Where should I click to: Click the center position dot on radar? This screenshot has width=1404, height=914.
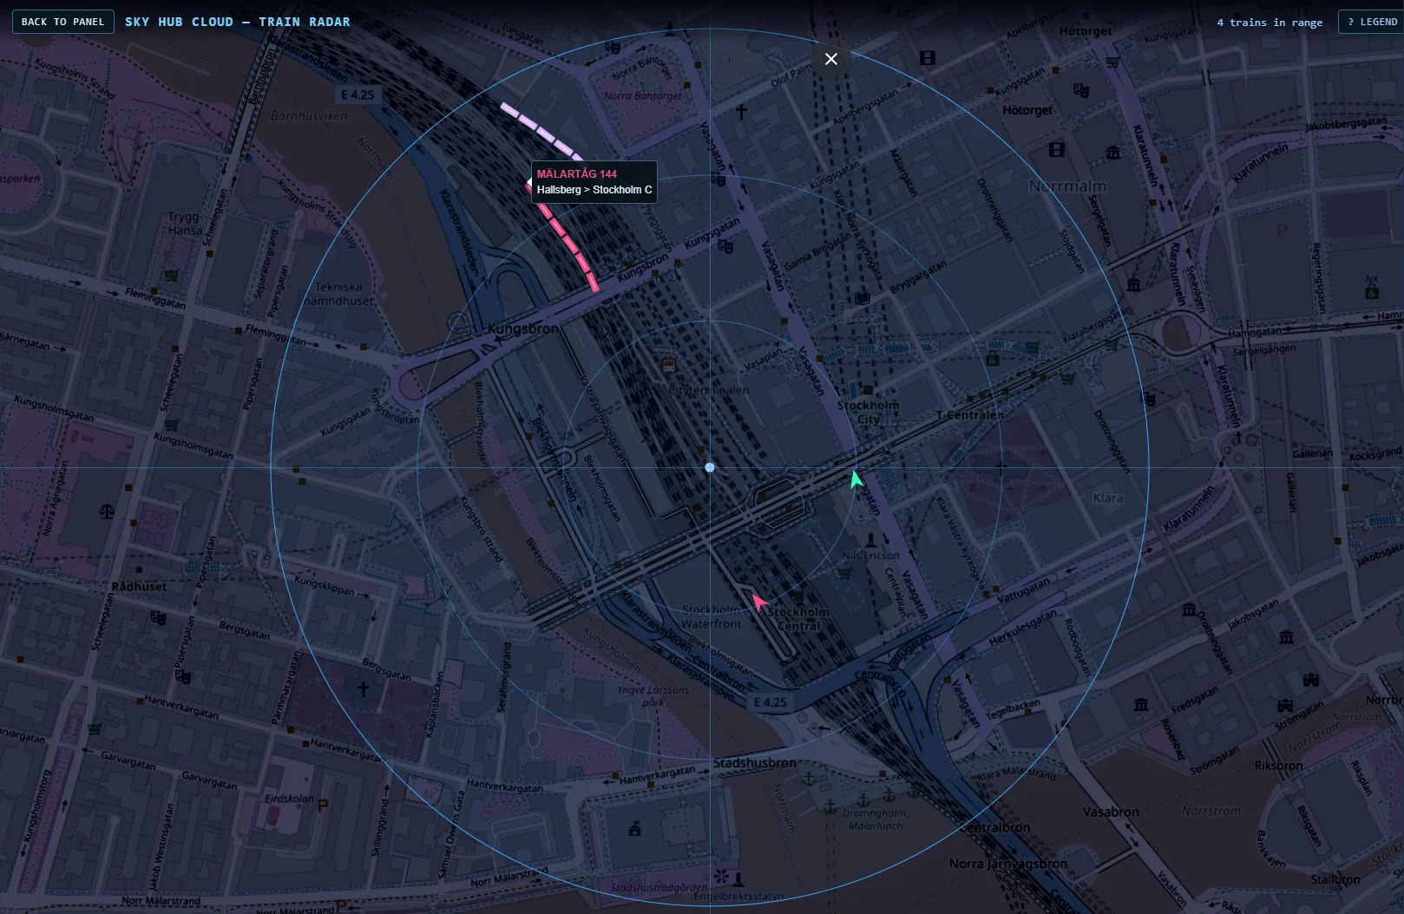coord(710,467)
